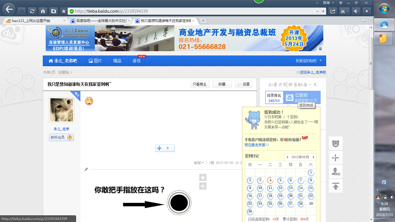Click the kitten avatar thumbnail
395x222 pixels.
pyautogui.click(x=61, y=110)
